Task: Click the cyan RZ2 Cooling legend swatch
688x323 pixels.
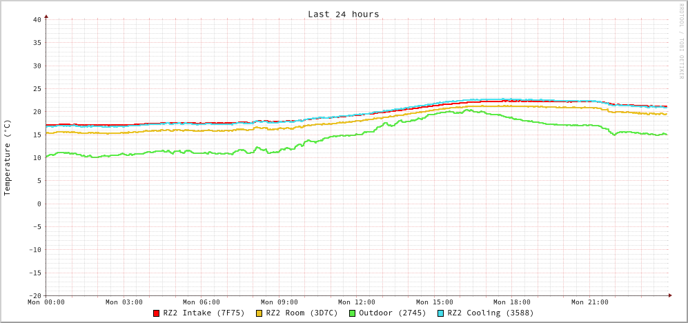Action: pyautogui.click(x=441, y=313)
